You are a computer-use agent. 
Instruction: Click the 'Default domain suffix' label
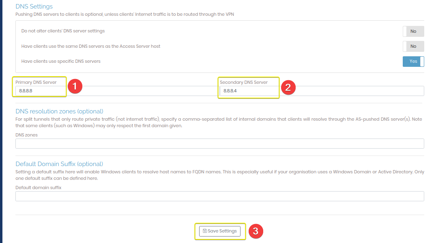[39, 188]
